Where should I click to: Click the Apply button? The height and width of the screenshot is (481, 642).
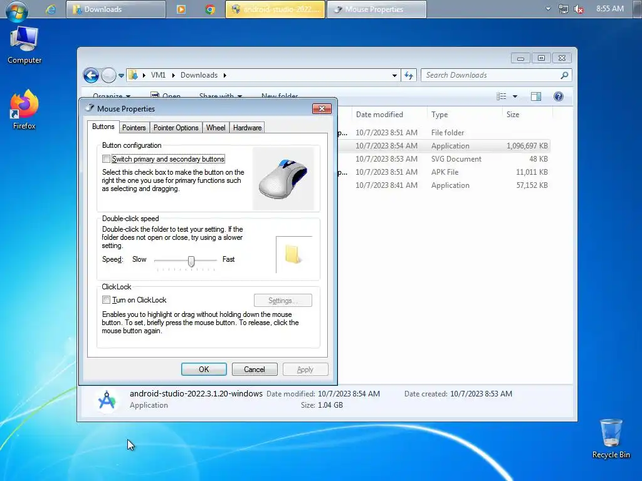(305, 370)
